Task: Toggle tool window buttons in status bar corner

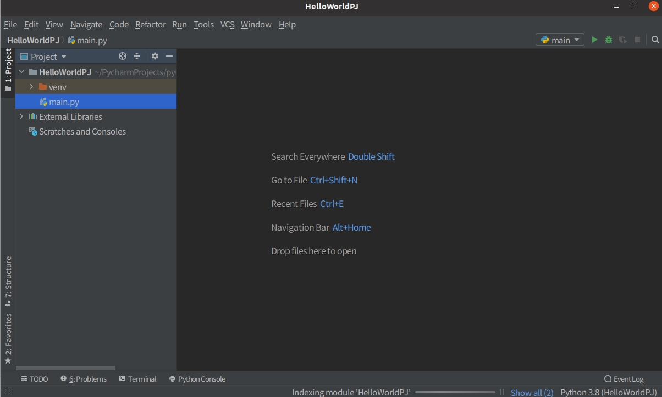Action: coord(7,392)
